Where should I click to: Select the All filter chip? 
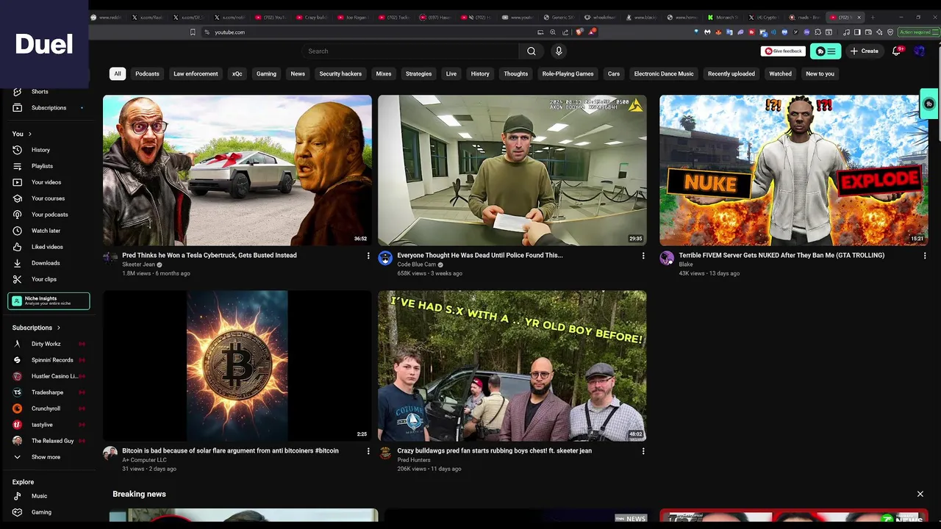pos(117,74)
